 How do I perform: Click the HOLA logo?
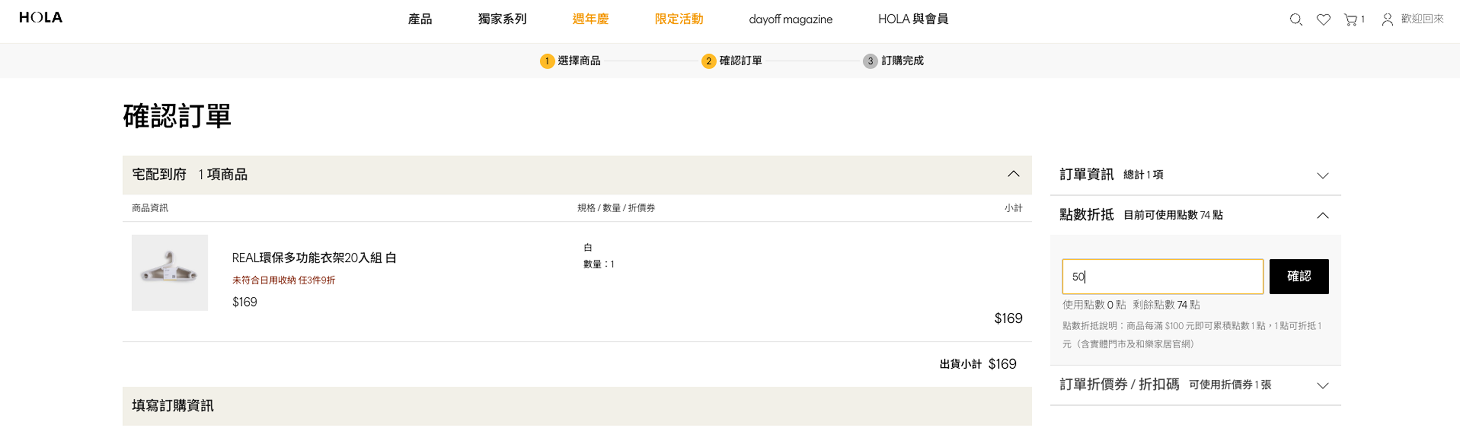coord(41,18)
